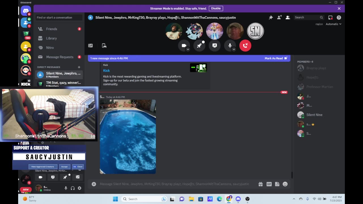Image resolution: width=363 pixels, height=204 pixels.
Task: Open Discord help icon
Action: pos(339,18)
